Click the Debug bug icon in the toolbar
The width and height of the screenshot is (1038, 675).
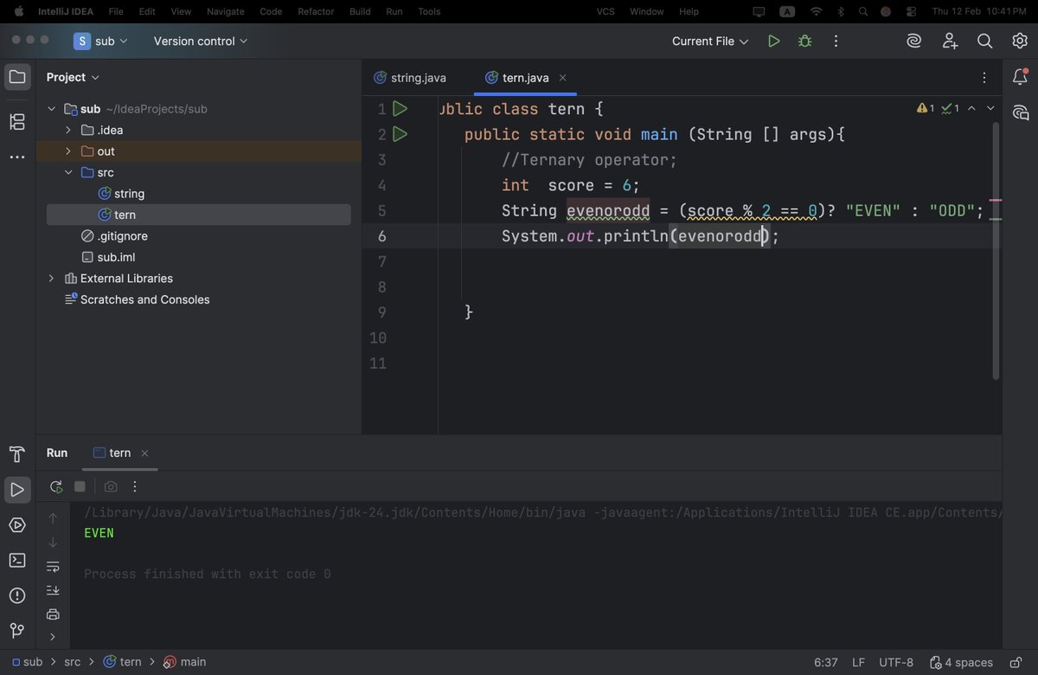[804, 41]
